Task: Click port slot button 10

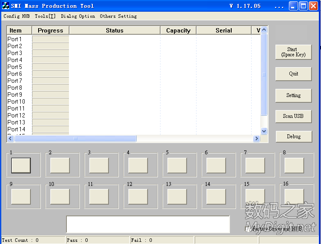Action: (60, 197)
